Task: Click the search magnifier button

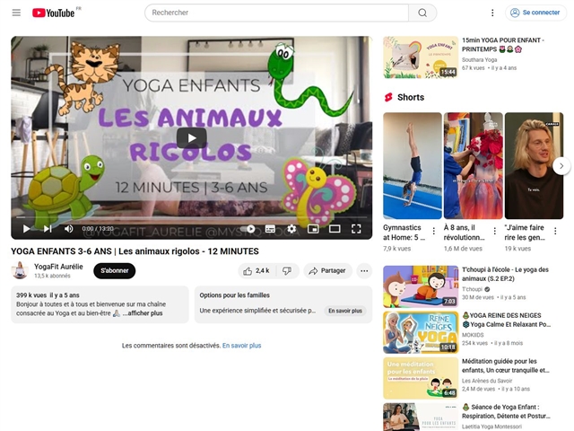Action: coord(422,13)
